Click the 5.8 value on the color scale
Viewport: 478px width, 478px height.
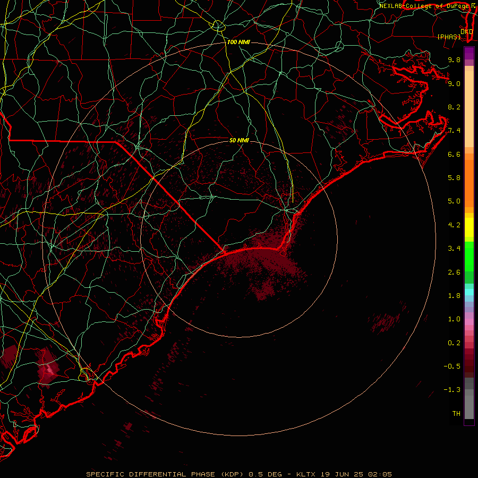pyautogui.click(x=454, y=178)
